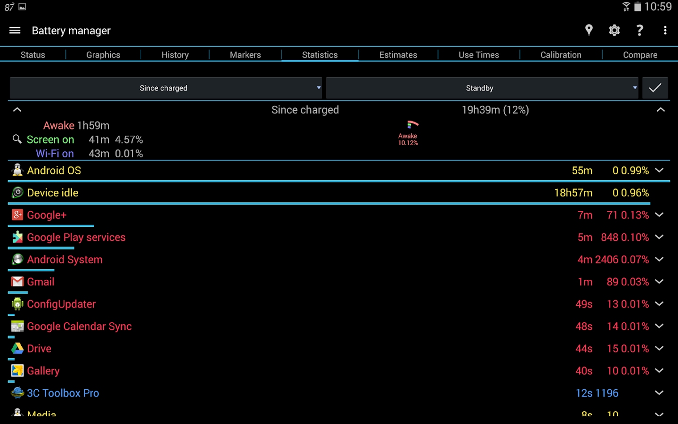Switch to the History tab
The height and width of the screenshot is (424, 678).
pos(175,55)
